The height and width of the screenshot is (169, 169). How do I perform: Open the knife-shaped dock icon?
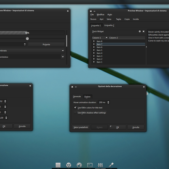(x=111, y=165)
